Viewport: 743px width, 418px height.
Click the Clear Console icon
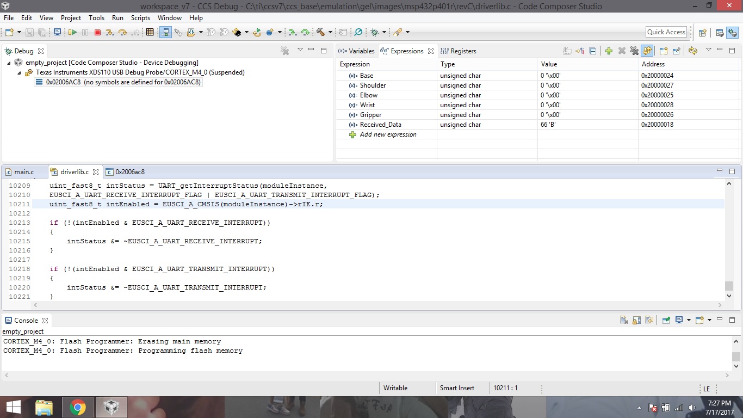(624, 320)
